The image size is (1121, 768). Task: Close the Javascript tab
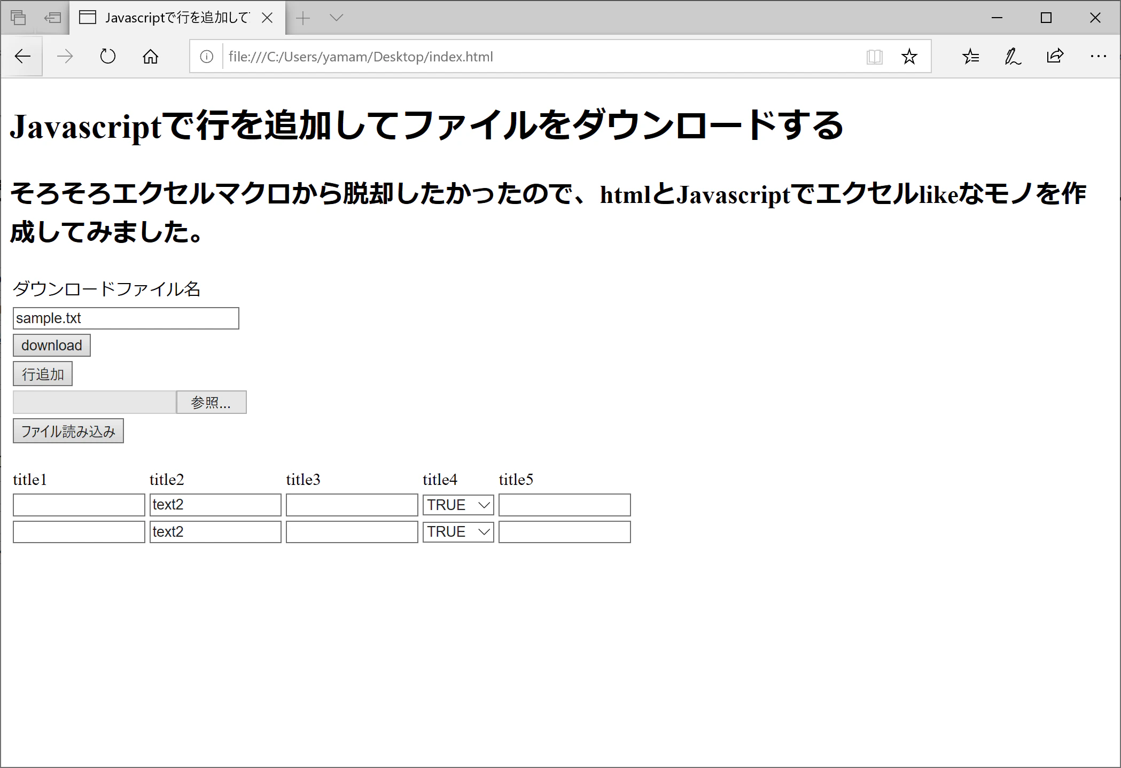point(267,18)
